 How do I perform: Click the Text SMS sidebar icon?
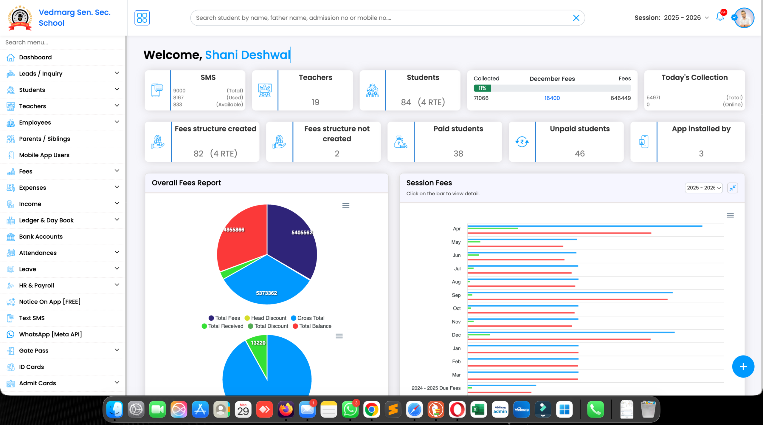[11, 318]
